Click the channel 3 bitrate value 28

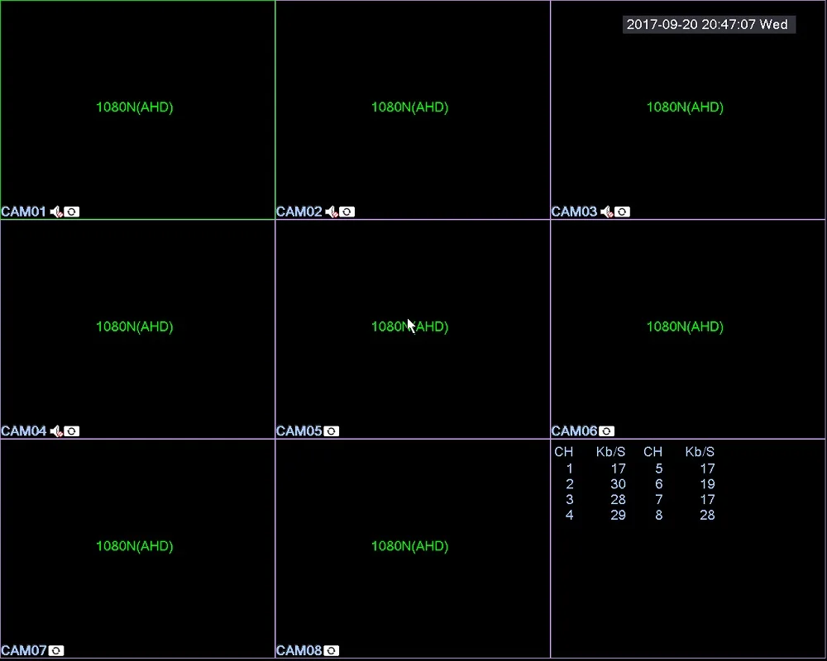click(618, 500)
